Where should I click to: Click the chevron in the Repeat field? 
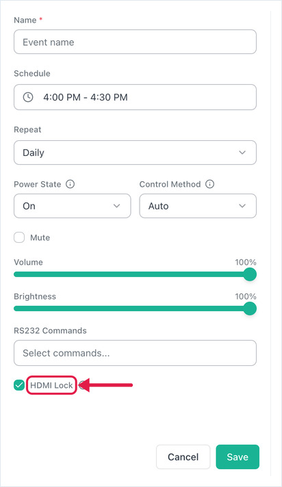point(242,153)
